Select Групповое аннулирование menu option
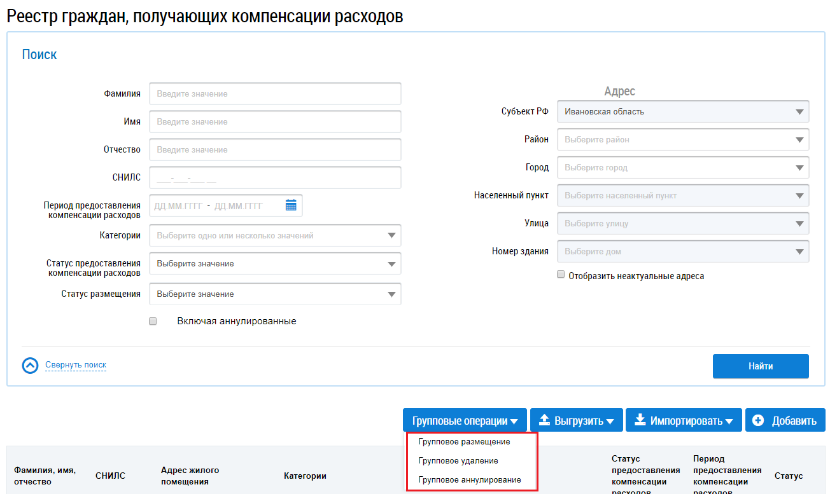Image resolution: width=837 pixels, height=494 pixels. point(470,480)
